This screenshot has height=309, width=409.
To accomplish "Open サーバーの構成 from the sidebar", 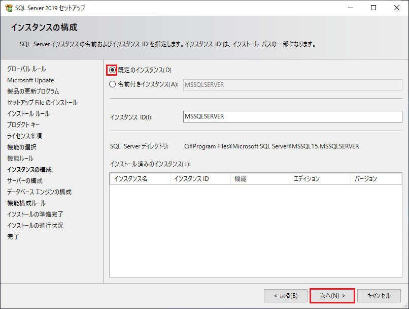I will click(x=26, y=180).
